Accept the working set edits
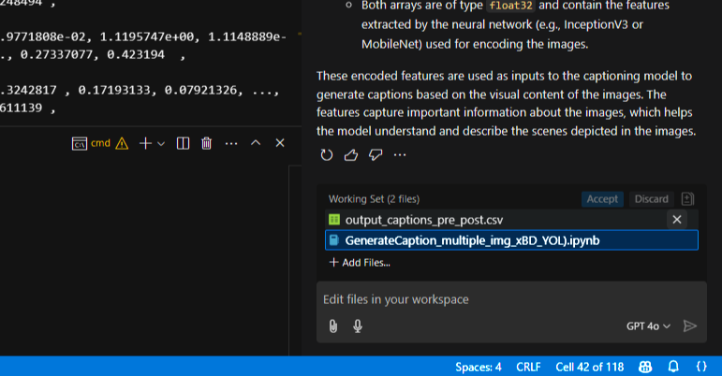Screen dimensions: 722x376 [602, 199]
